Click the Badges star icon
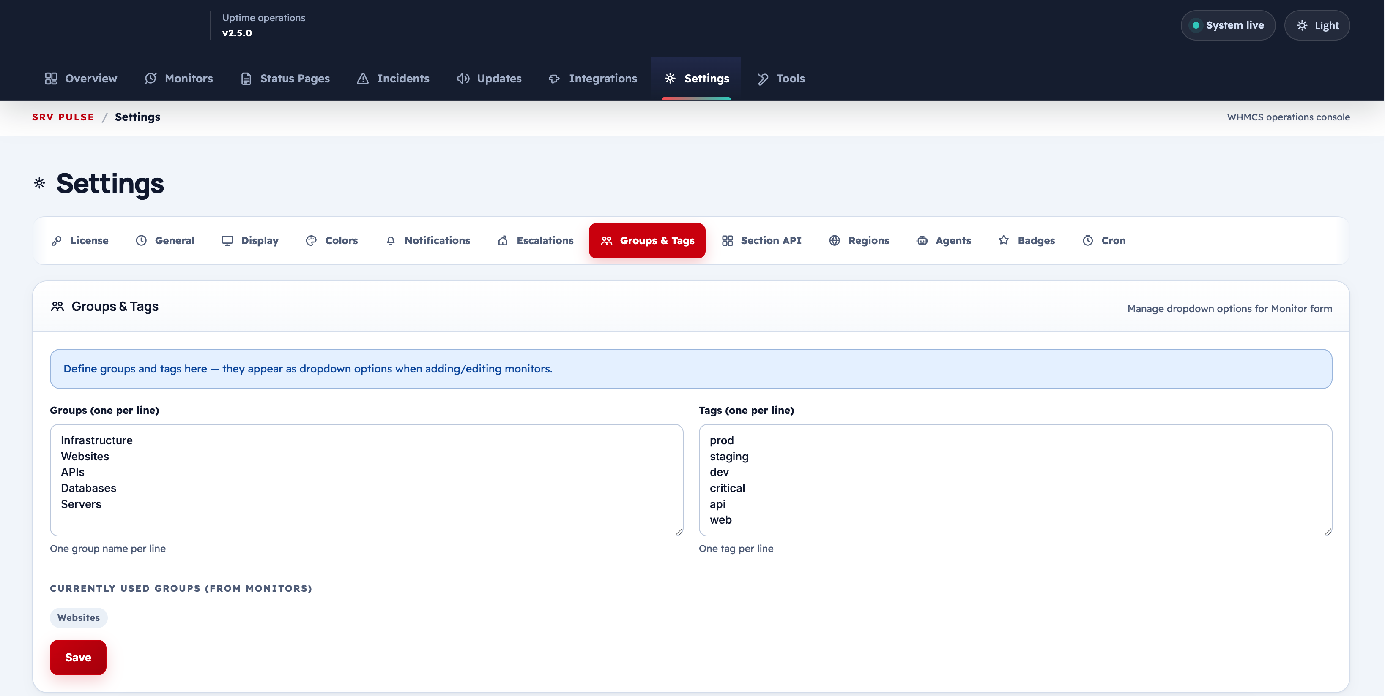 coord(1004,241)
